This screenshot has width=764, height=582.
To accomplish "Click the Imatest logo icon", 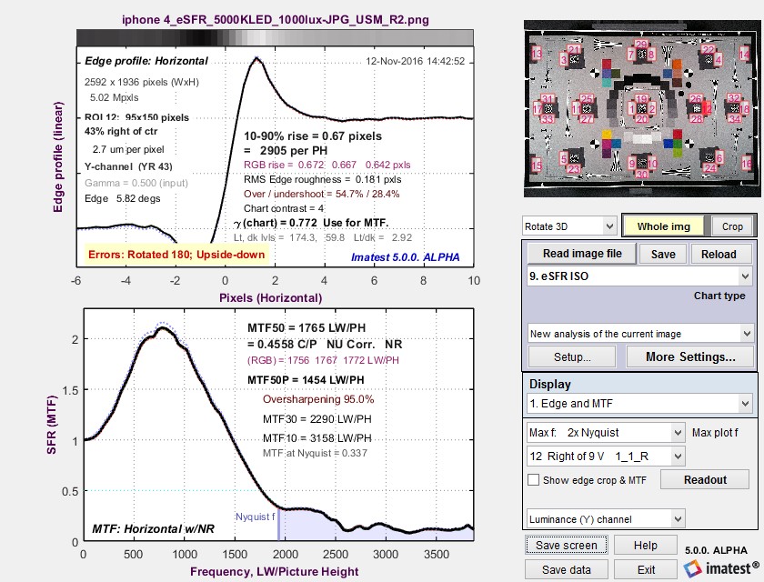I will pos(693,568).
